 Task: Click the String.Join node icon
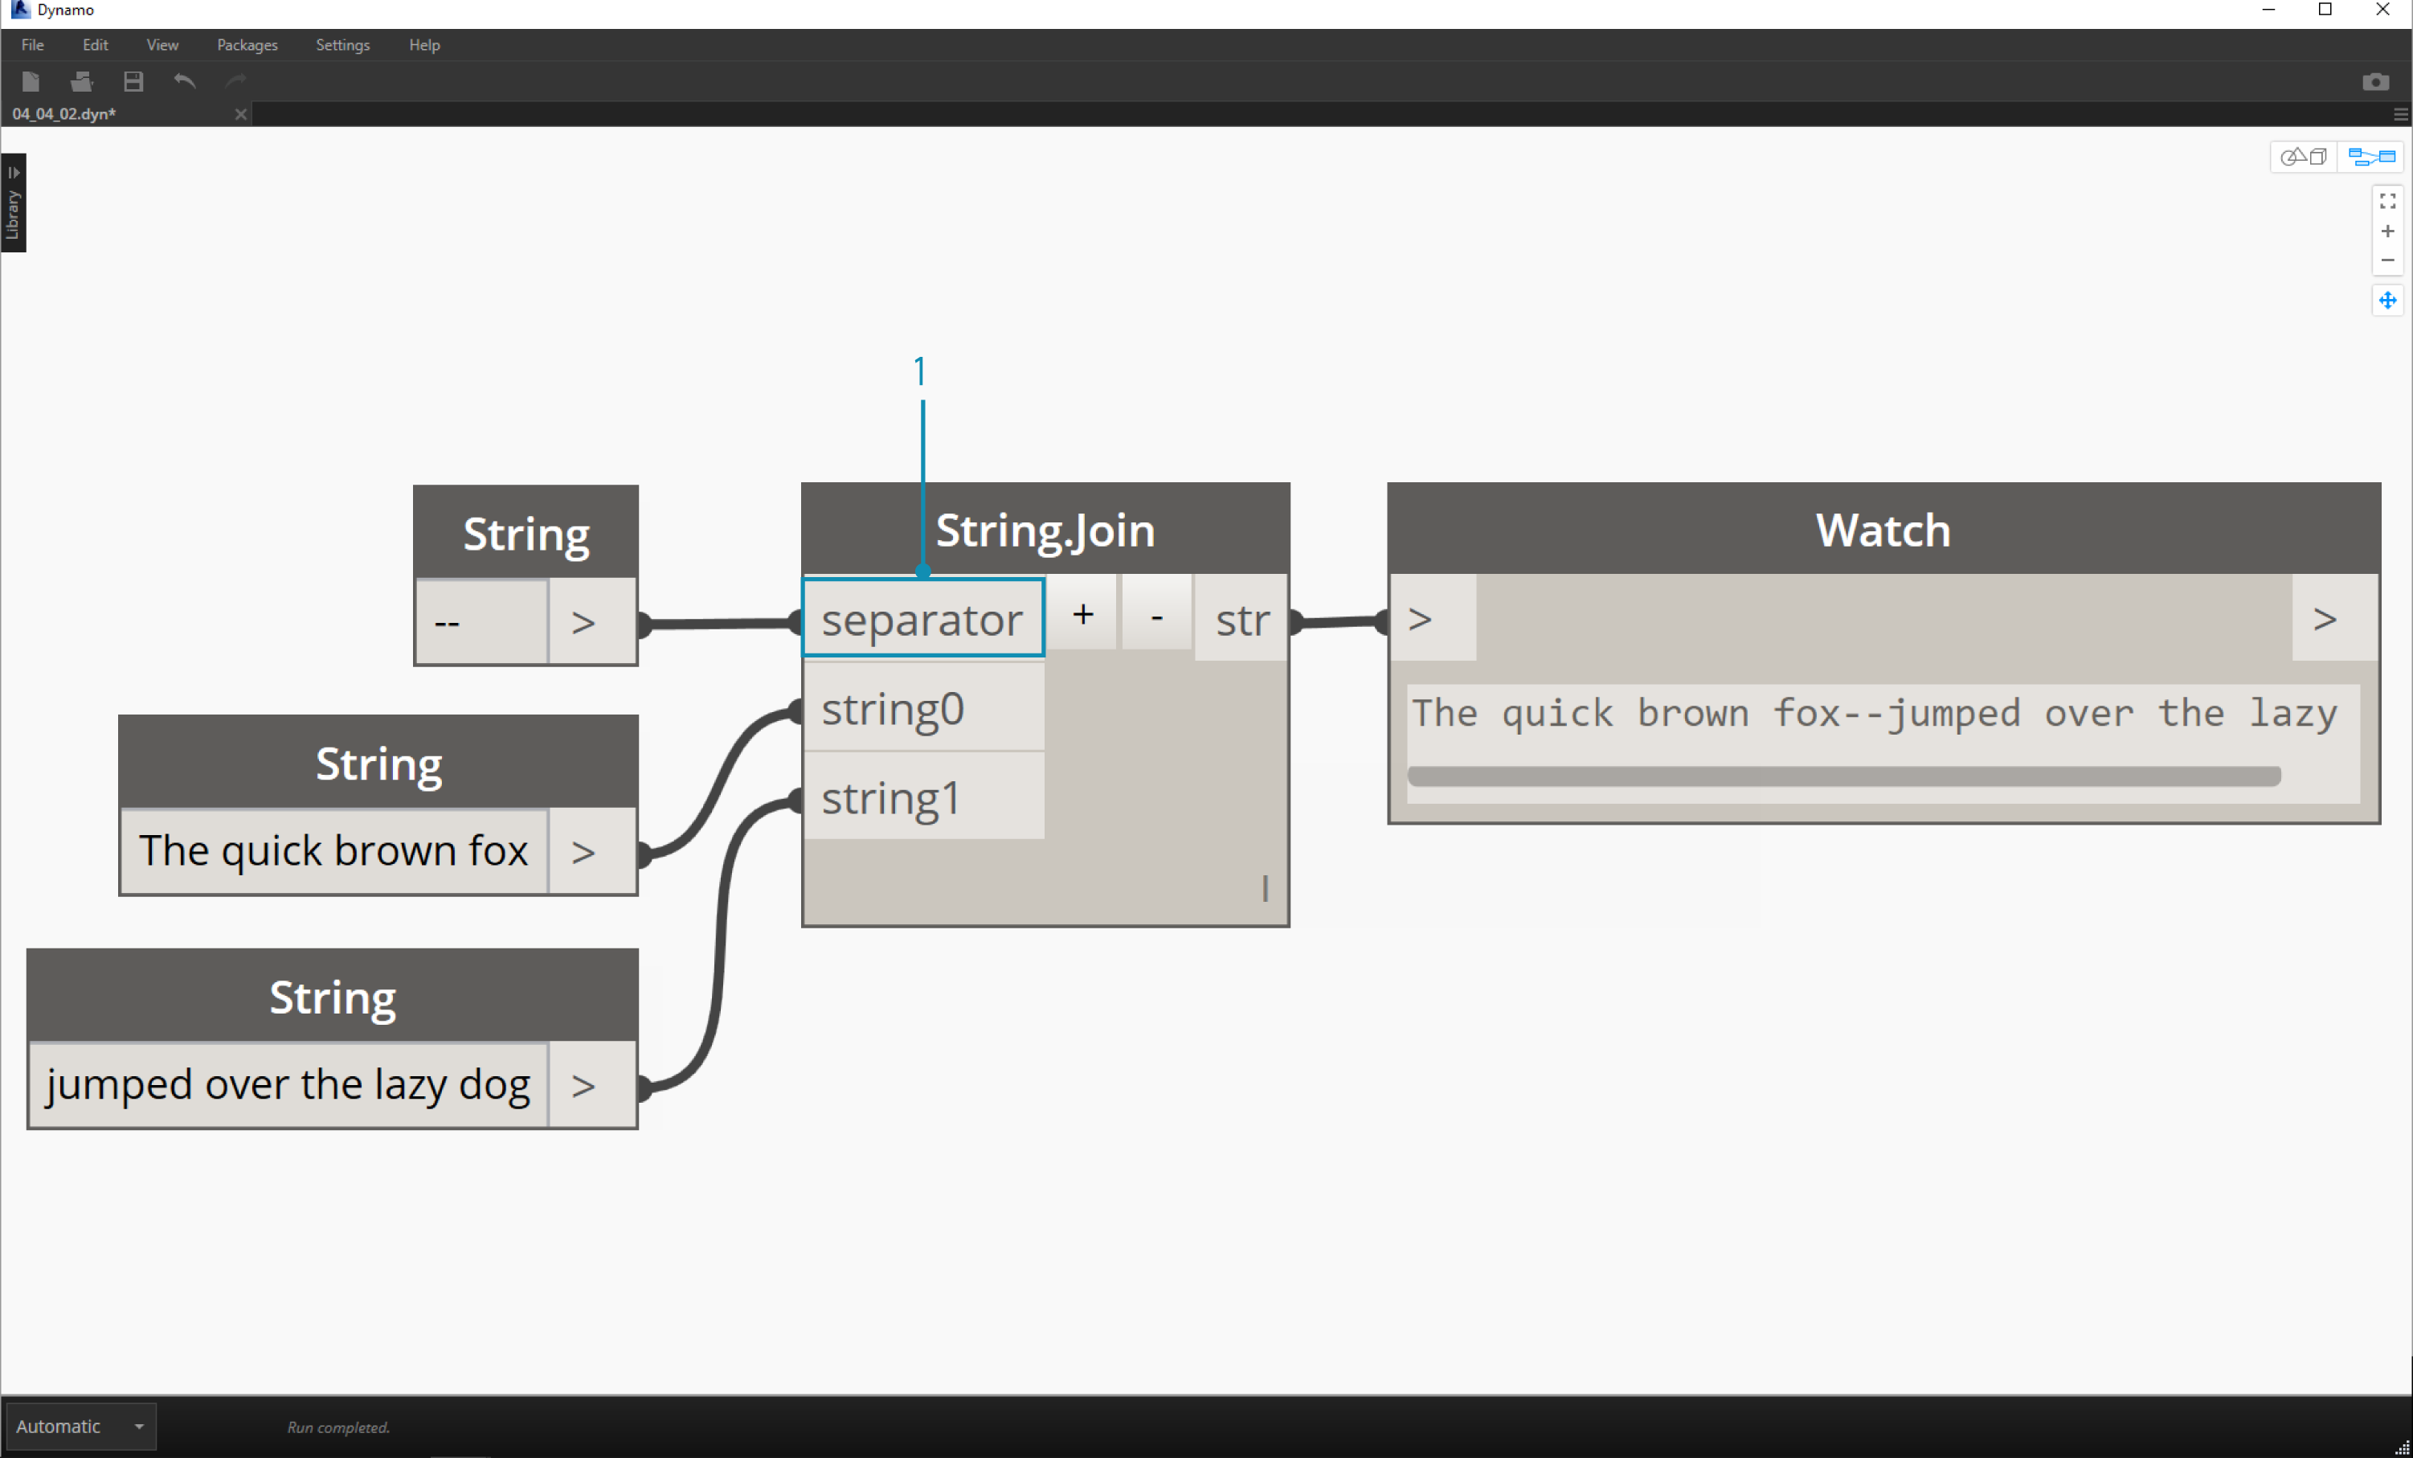1043,529
